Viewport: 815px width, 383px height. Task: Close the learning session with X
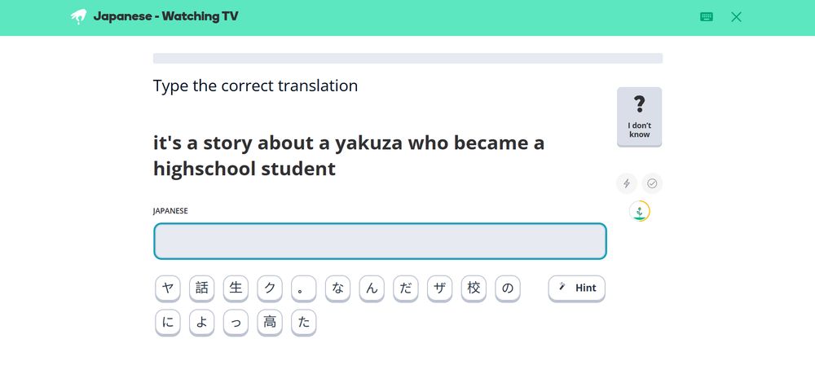point(737,16)
